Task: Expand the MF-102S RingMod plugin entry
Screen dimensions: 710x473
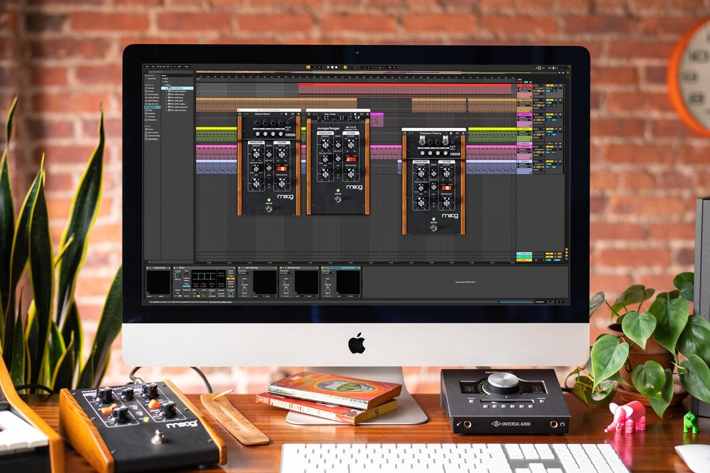Action: pos(166,91)
